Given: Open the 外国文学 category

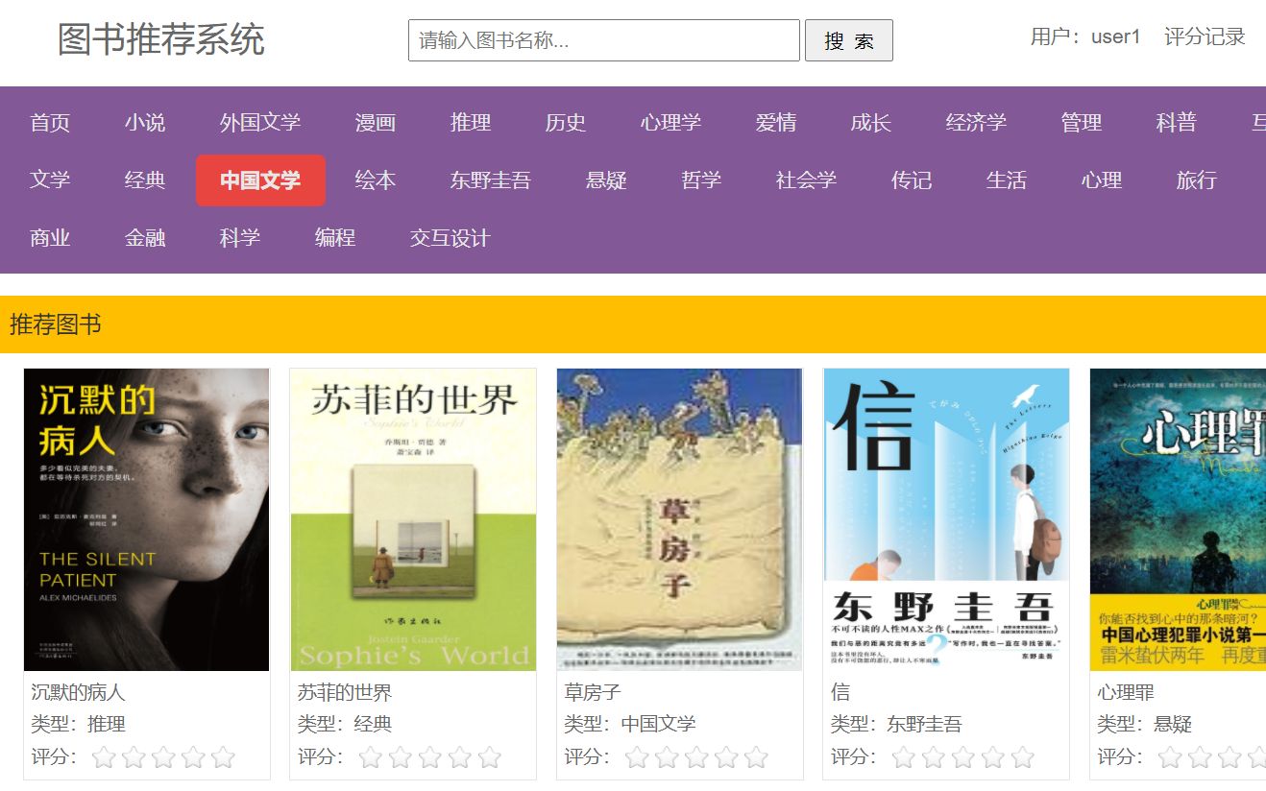Looking at the screenshot, I should pyautogui.click(x=260, y=123).
